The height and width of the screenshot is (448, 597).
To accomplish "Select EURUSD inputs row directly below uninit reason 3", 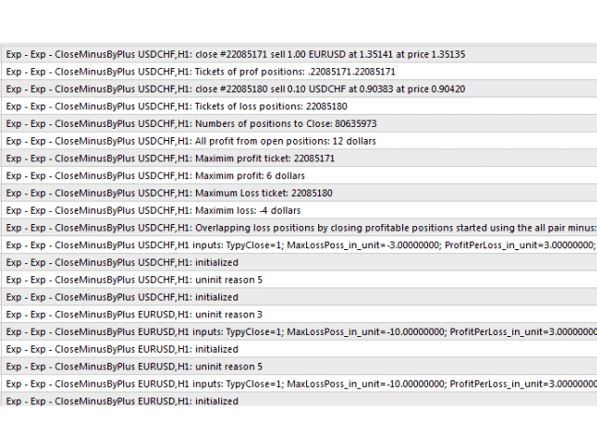I will (x=280, y=331).
